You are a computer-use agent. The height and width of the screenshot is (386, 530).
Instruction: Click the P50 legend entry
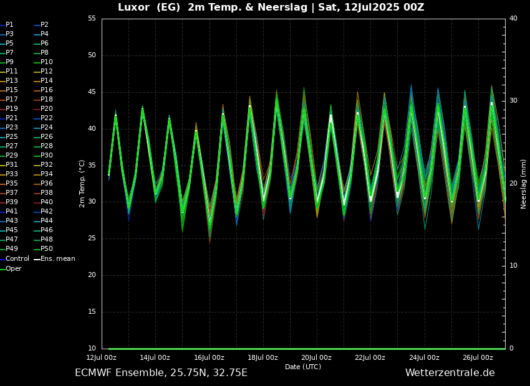pos(47,249)
